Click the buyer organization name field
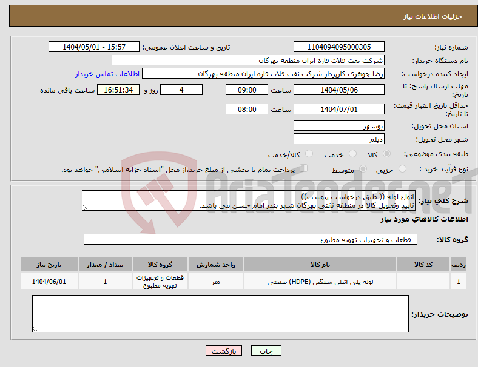The image size is (478, 367). click(x=248, y=60)
